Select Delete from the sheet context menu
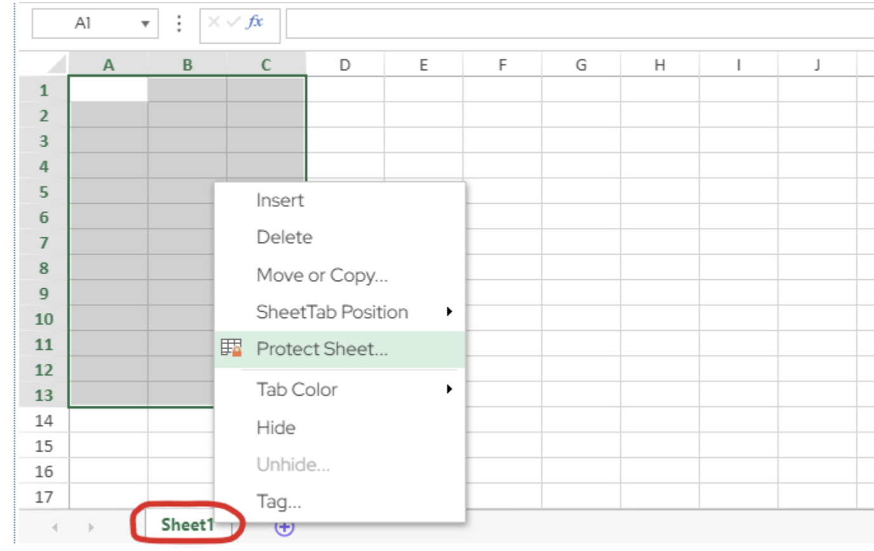This screenshot has height=551, width=874. pos(285,237)
